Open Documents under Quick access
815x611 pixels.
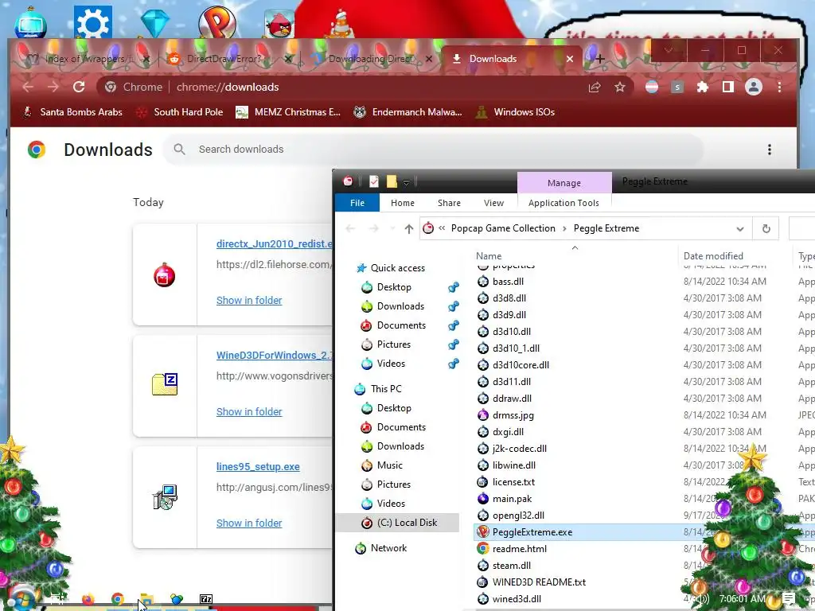(401, 325)
